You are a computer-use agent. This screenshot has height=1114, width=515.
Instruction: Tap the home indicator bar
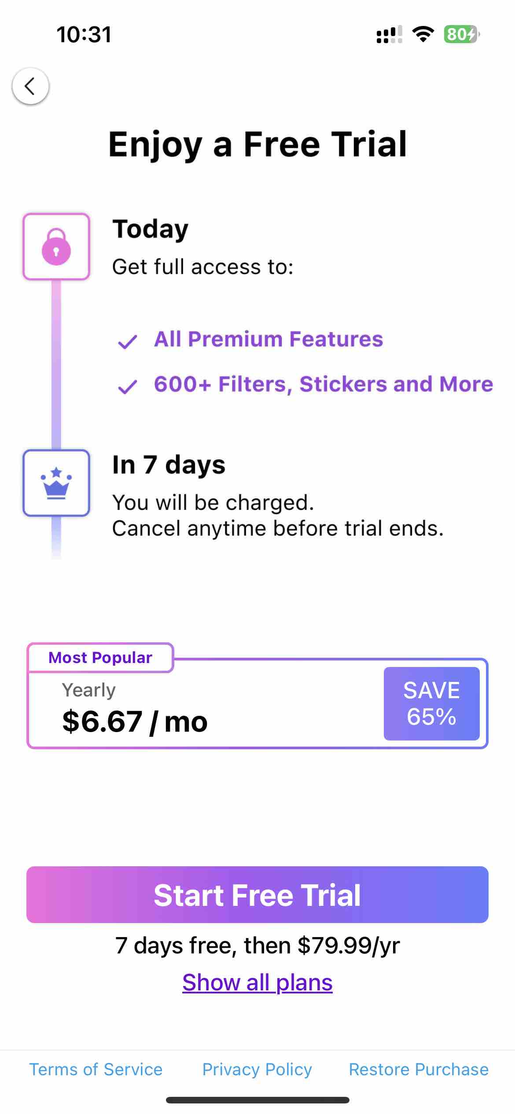[x=257, y=1100]
